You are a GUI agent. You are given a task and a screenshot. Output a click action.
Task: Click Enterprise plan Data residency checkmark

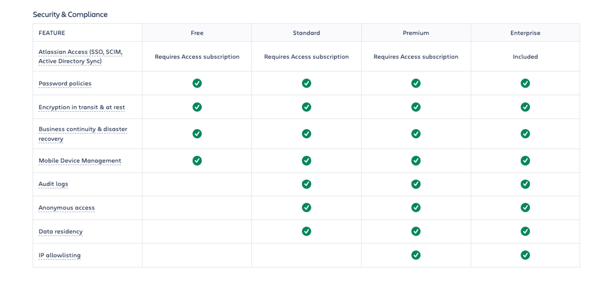(x=525, y=232)
